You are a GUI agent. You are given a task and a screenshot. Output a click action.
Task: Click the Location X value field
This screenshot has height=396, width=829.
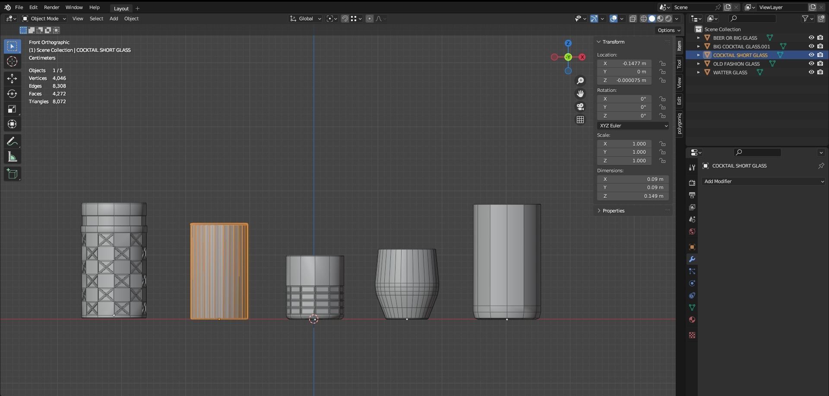coord(624,63)
